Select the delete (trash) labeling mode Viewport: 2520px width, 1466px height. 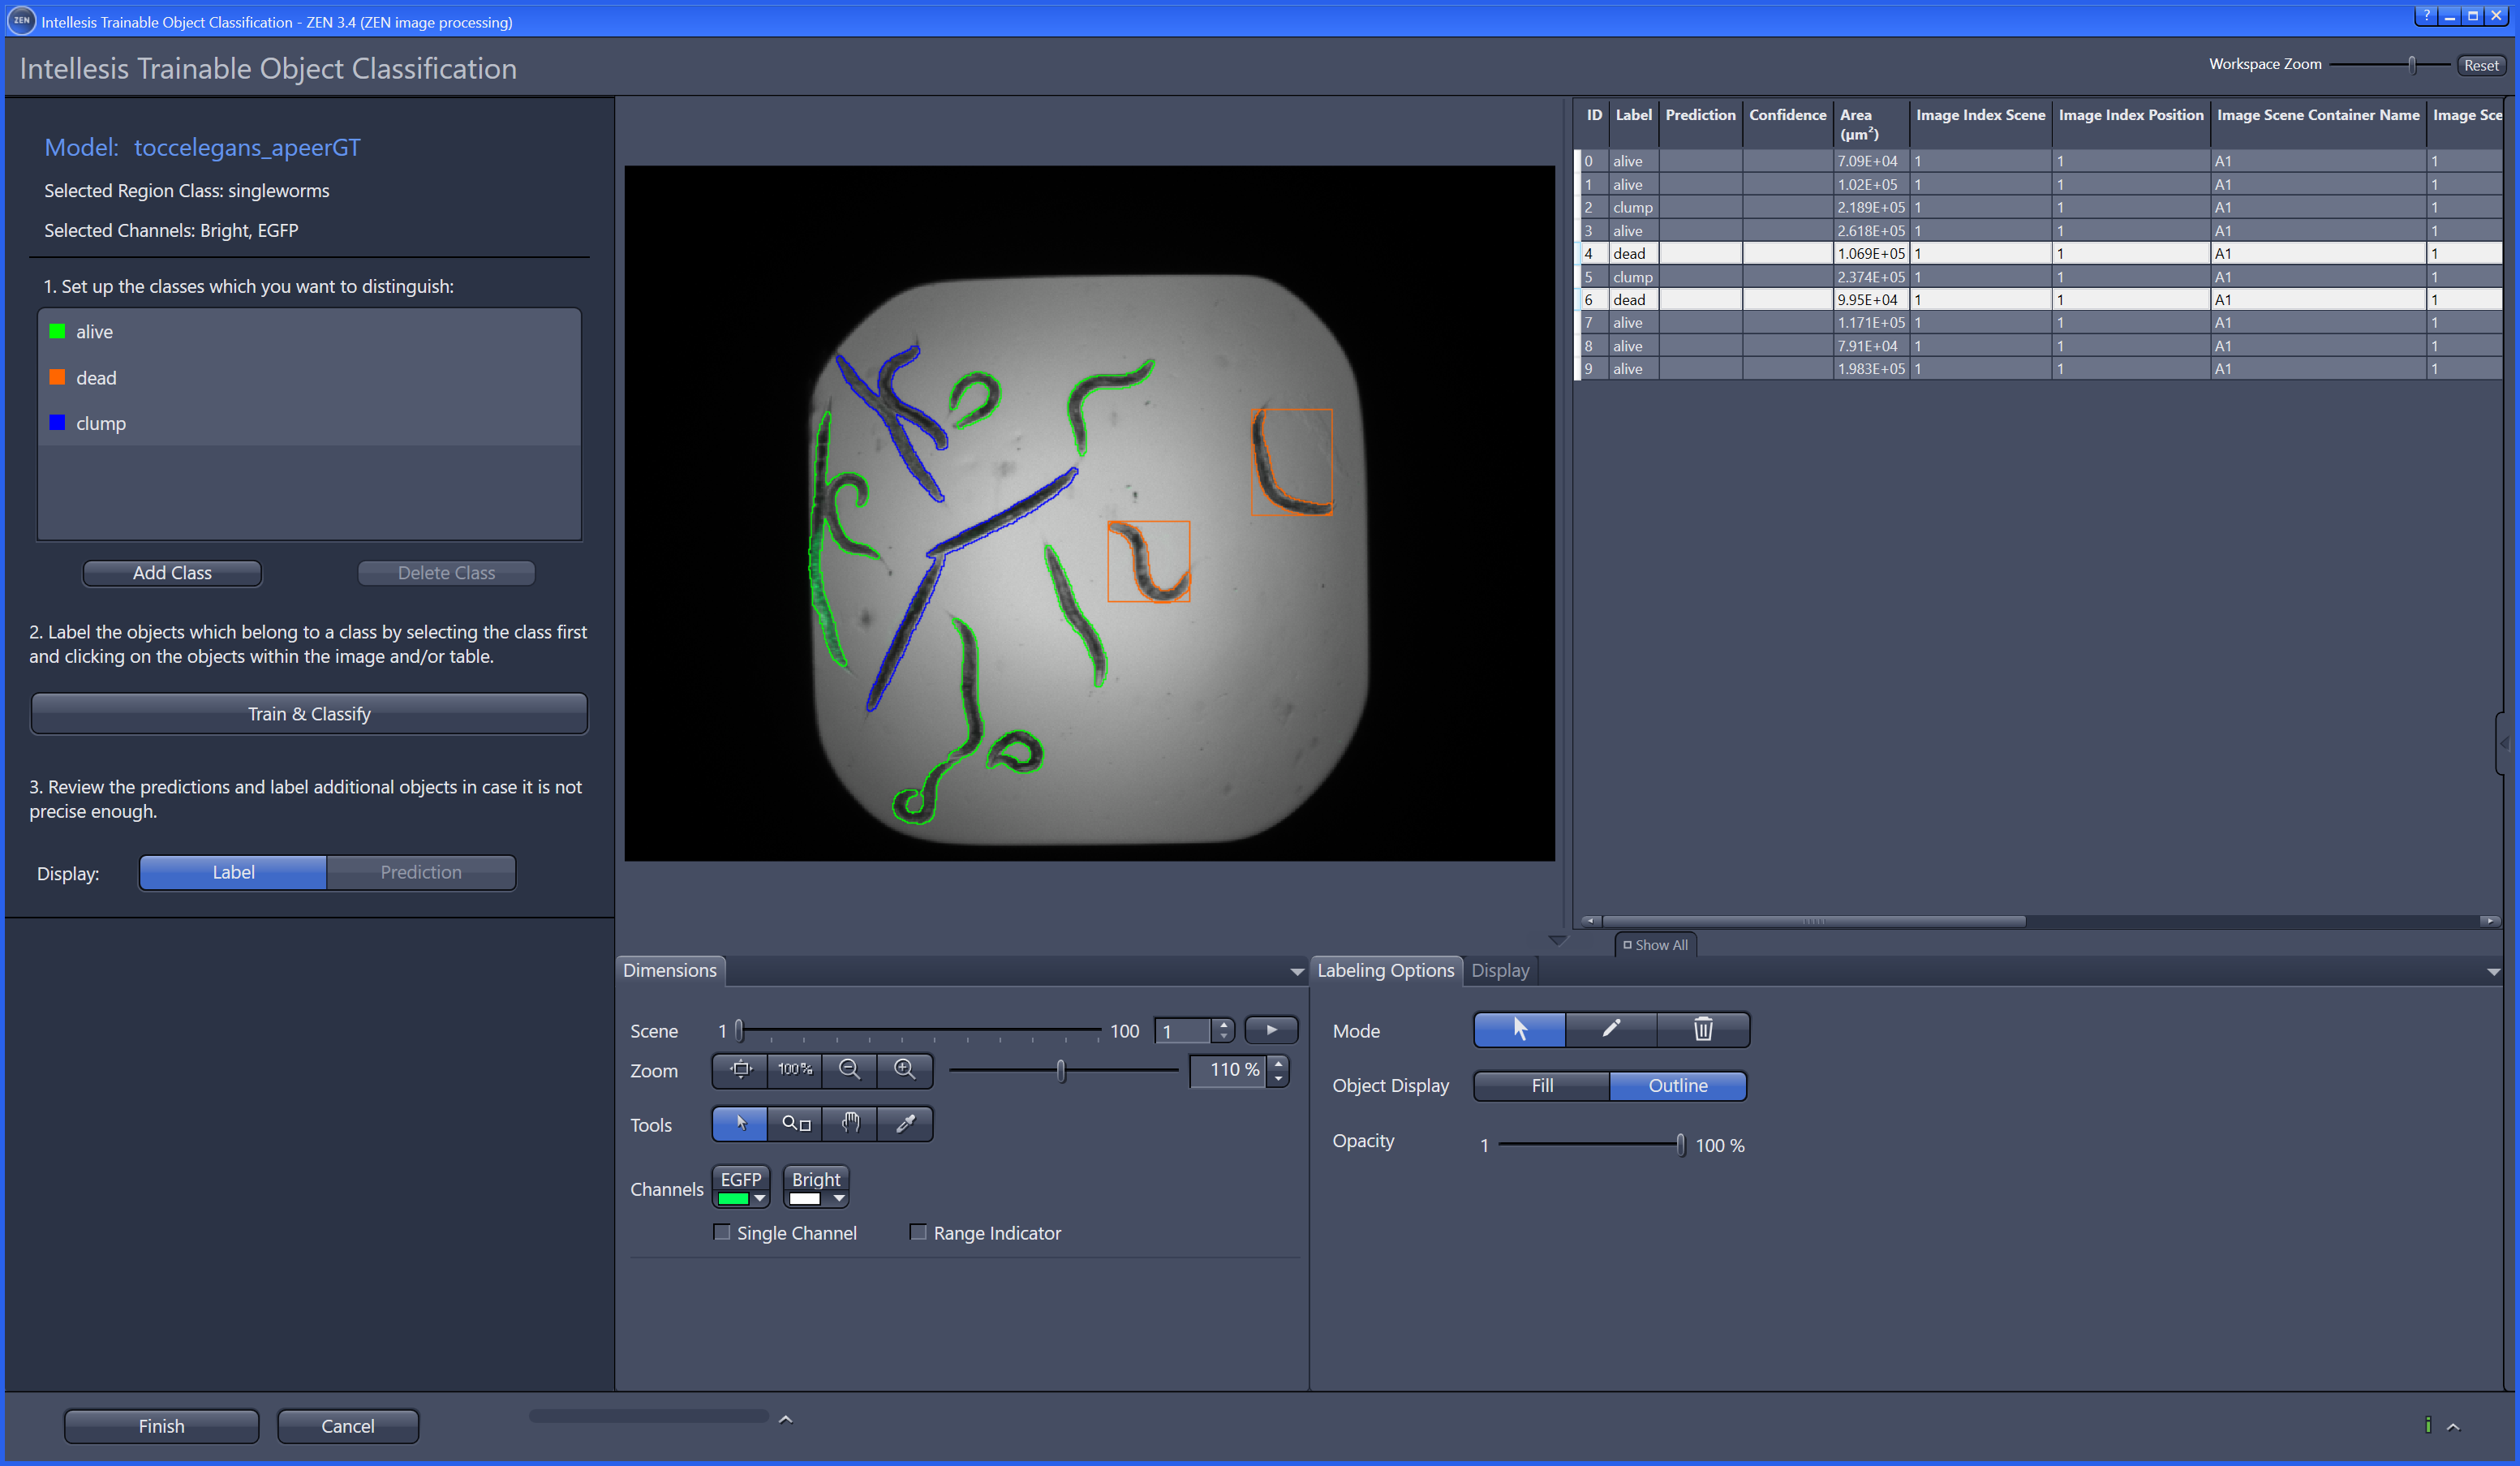pyautogui.click(x=1703, y=1029)
